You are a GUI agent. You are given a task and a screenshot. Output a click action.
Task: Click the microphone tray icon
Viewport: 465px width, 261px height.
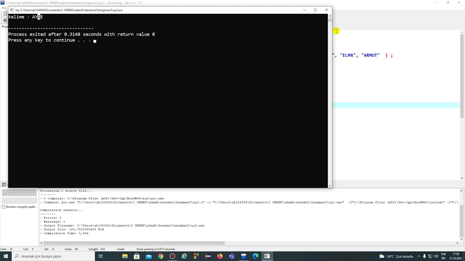point(424,256)
